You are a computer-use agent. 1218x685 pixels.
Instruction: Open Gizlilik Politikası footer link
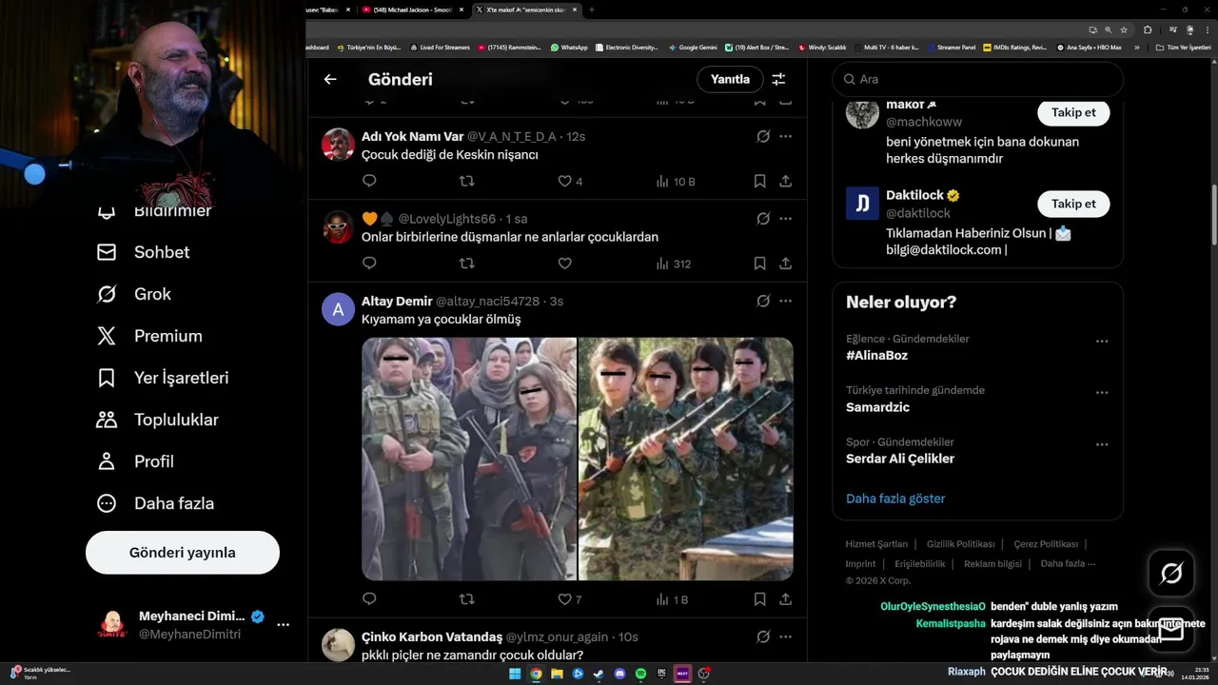click(960, 544)
